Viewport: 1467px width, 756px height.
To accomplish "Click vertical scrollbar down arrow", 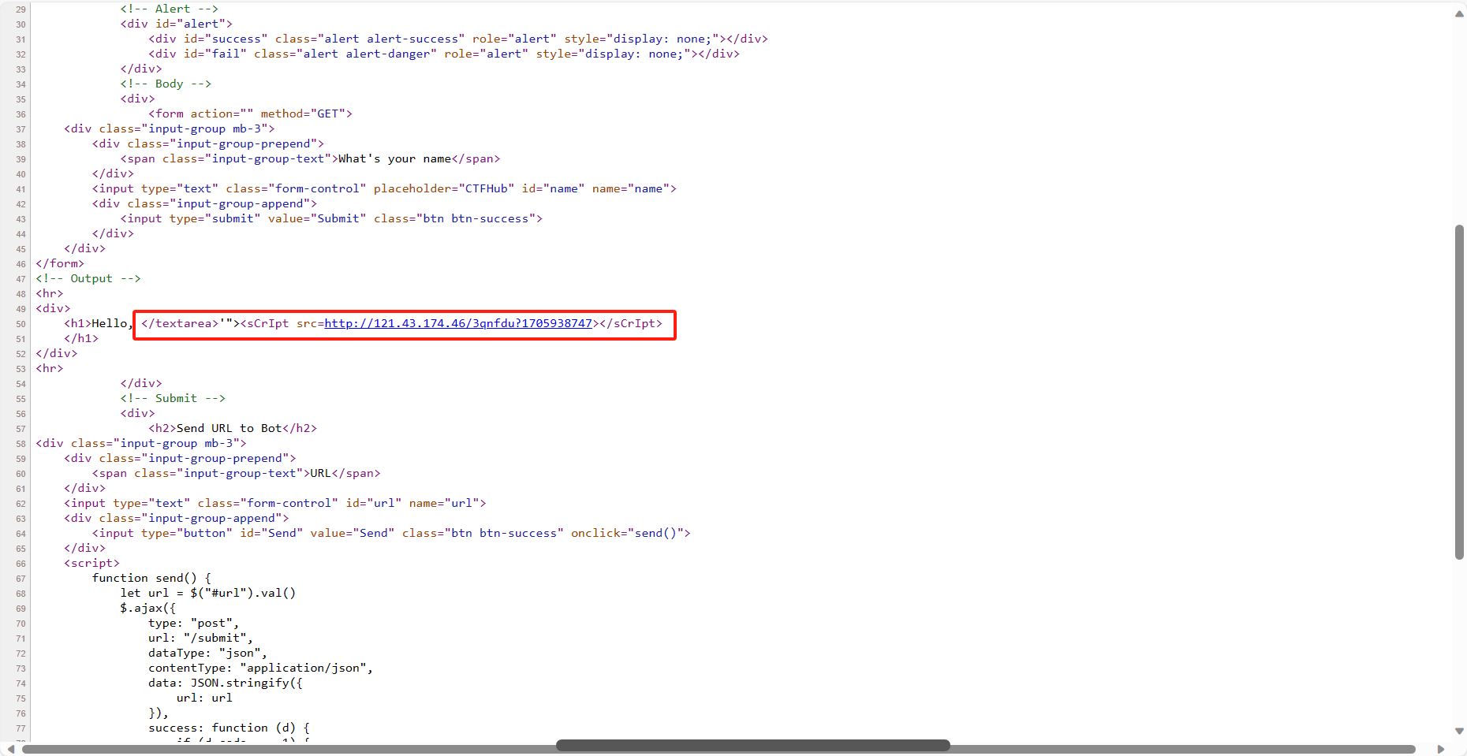I will (x=1459, y=731).
